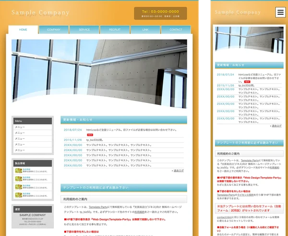The width and height of the screenshot is (288, 236).
Task: Click the bottommost product thumbnail under 製品情報
Action: coord(19,195)
